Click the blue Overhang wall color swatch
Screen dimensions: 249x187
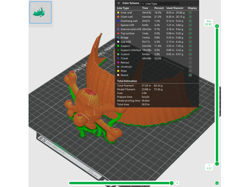click(118, 21)
